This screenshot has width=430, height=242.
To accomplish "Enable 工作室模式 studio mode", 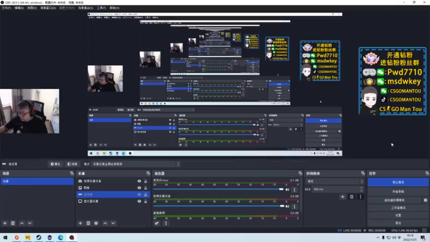I will 398,208.
